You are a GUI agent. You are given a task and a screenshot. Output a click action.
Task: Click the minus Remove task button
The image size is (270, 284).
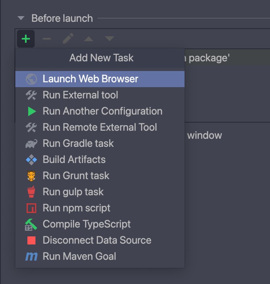pos(47,39)
